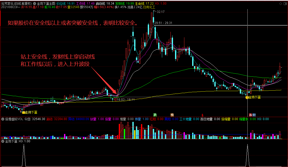The image size is (288, 167).
Task: Open the dropdown beside 金鸡下蛋主图 indicator title
Action: click(34, 4)
